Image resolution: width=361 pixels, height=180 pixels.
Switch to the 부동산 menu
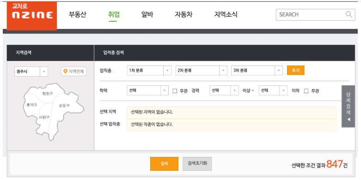[x=77, y=15]
